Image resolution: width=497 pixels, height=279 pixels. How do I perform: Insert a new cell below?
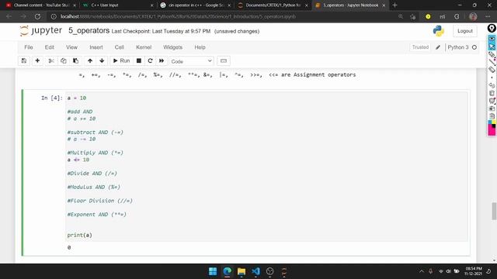click(x=37, y=60)
